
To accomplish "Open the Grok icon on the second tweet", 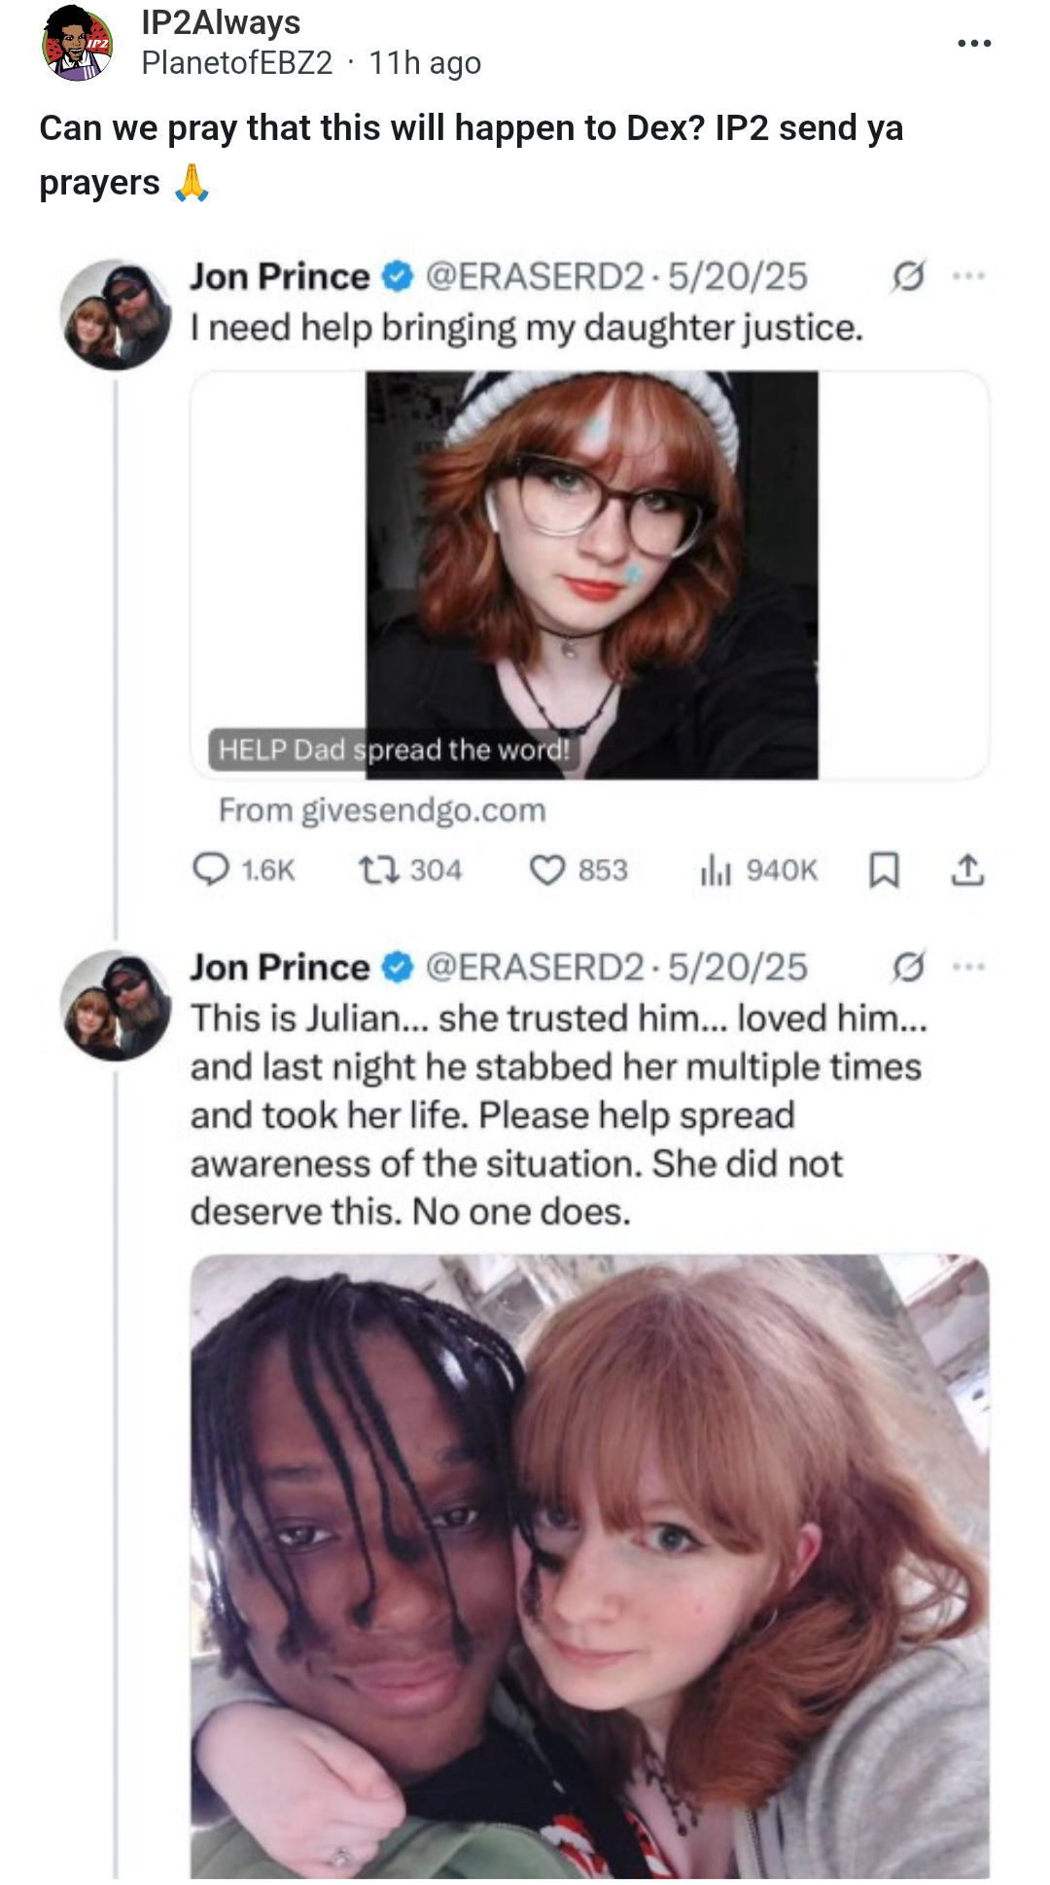I will (908, 968).
